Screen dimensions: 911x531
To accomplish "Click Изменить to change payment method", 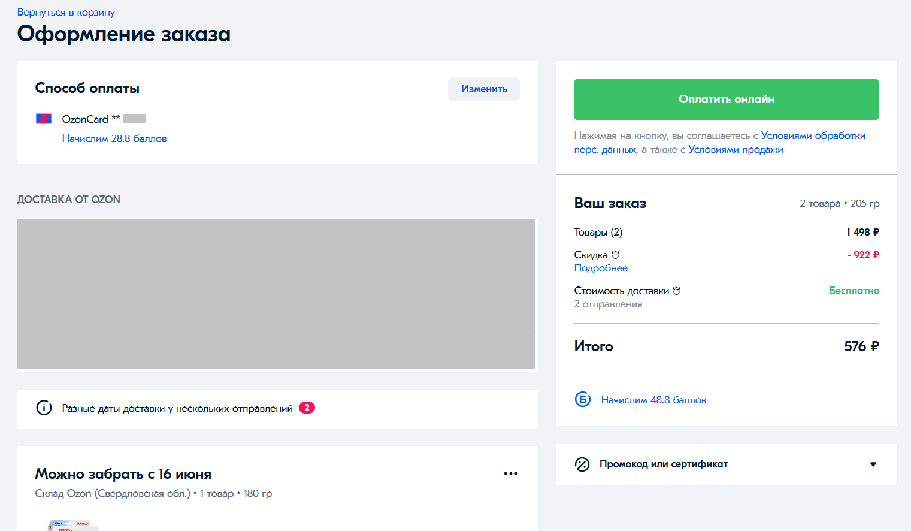I will pos(484,89).
